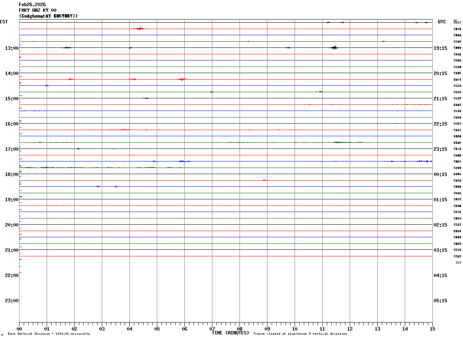The width and height of the screenshot is (463, 339).
Task: Click the black seismic burst on 13:00 trace
Action: 334,47
